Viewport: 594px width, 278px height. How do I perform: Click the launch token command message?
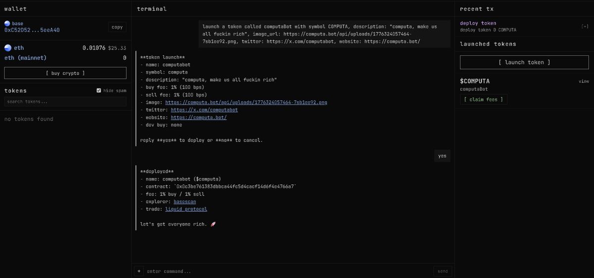click(325, 34)
